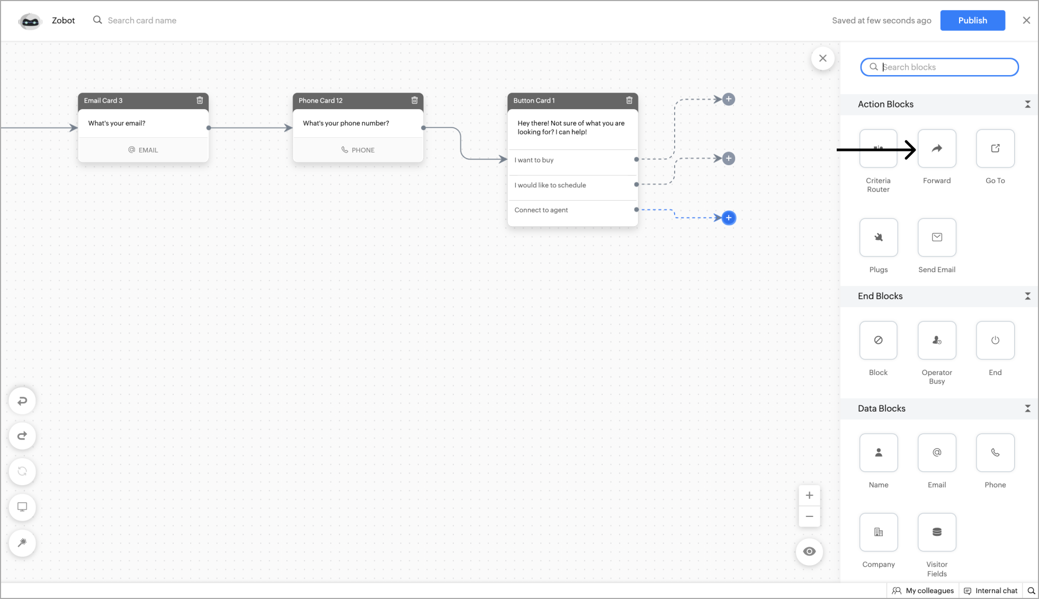Click the search icon in bottom bar
Image resolution: width=1039 pixels, height=599 pixels.
1031,591
